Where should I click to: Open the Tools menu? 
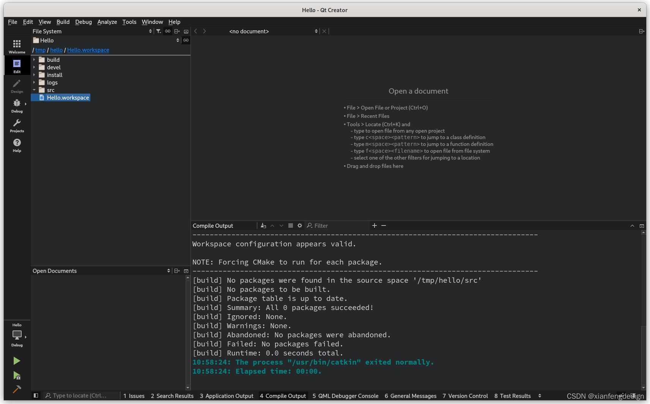tap(129, 22)
